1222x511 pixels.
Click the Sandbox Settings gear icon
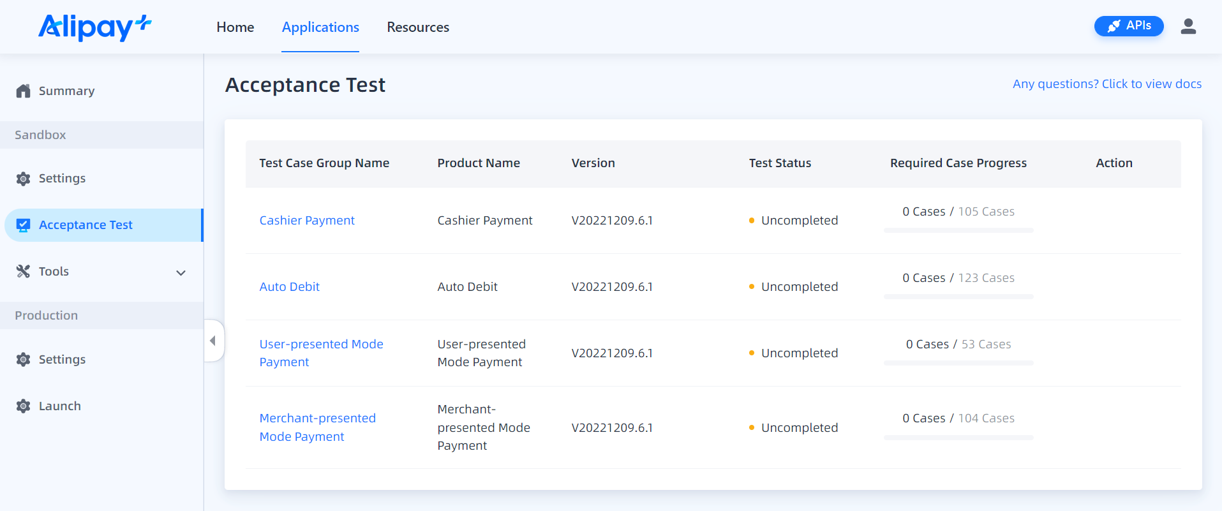point(24,179)
